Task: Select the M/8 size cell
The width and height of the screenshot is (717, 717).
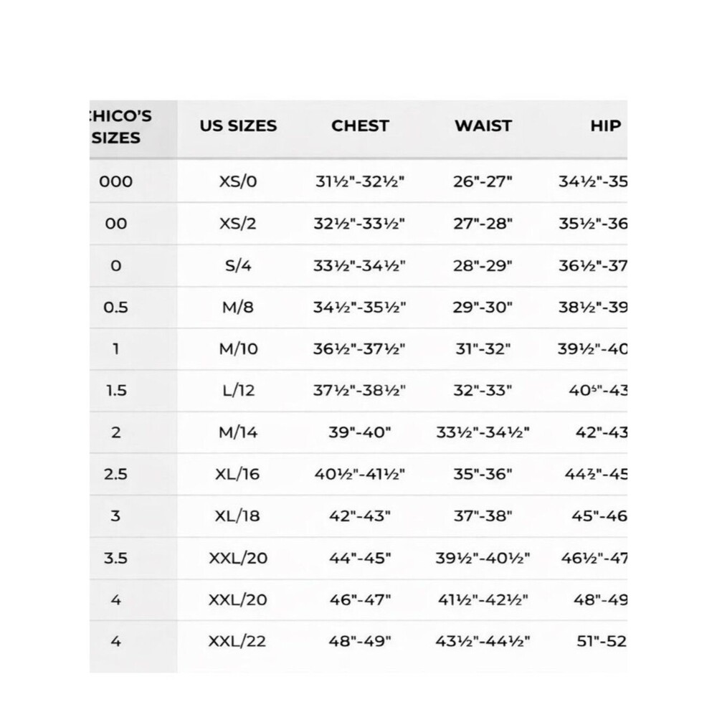Action: pos(238,308)
